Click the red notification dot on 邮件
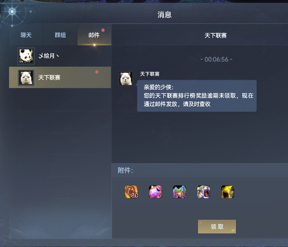The width and height of the screenshot is (288, 247). coord(103,30)
